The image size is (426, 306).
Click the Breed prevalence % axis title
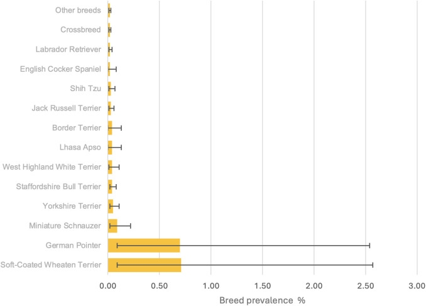262,300
